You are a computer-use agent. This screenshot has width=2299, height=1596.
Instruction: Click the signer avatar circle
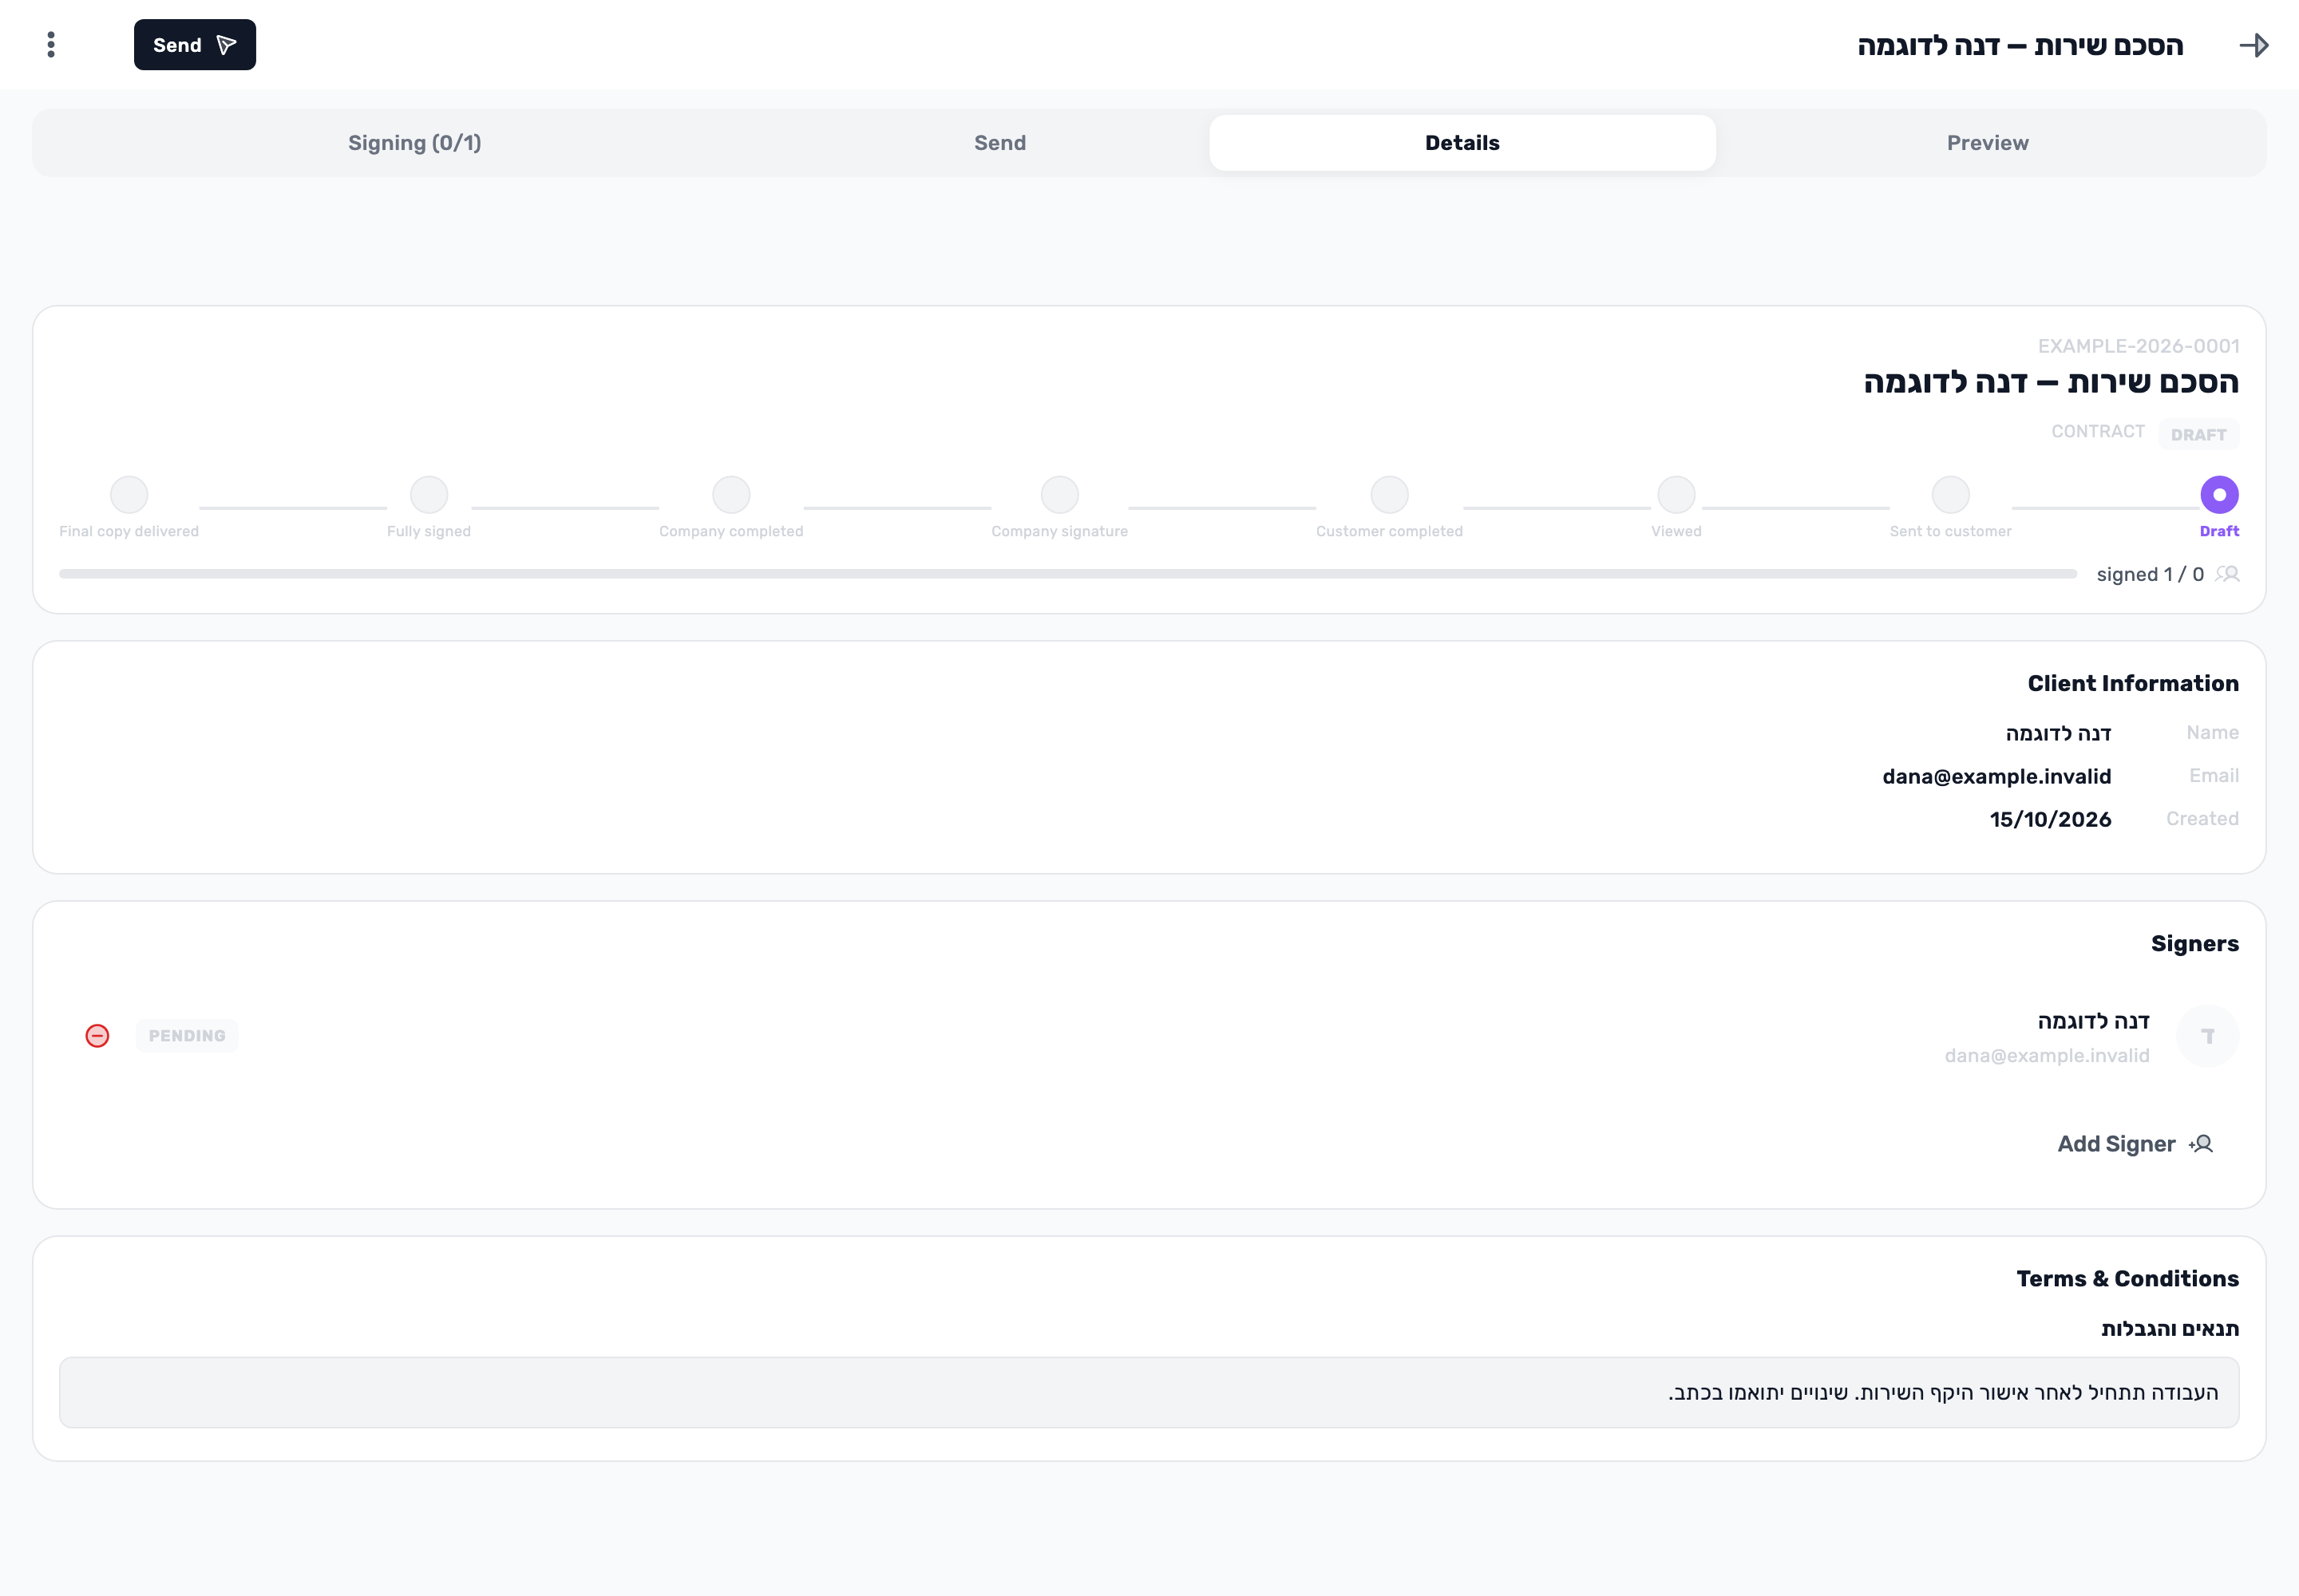point(2207,1036)
